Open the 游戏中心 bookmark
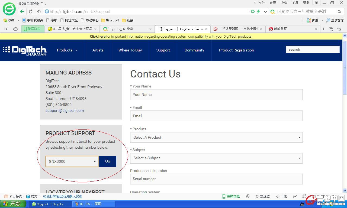The width and height of the screenshot is (347, 208). coord(90,20)
